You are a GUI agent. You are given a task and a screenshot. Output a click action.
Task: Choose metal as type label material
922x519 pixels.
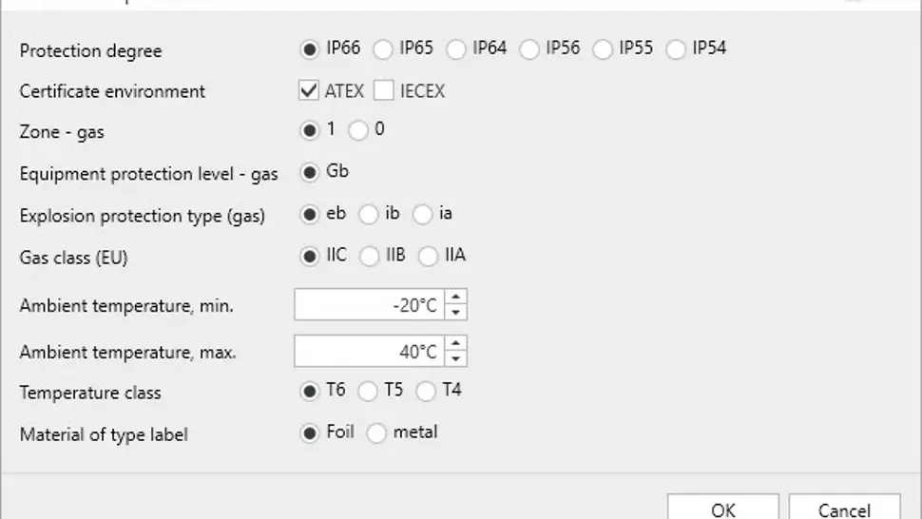coord(376,433)
